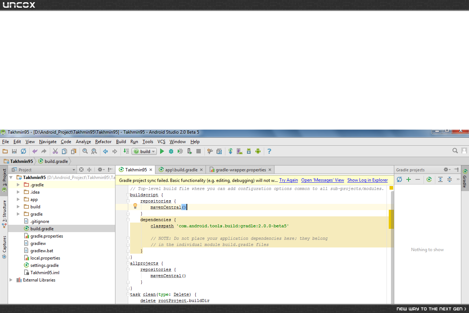Expand the app folder
The height and width of the screenshot is (313, 469).
point(18,200)
